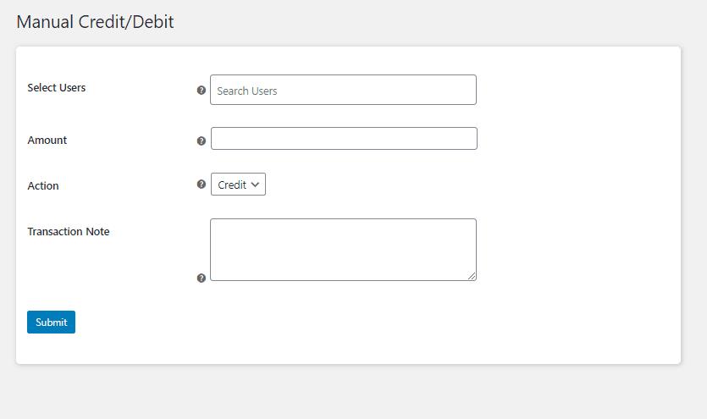The image size is (707, 419).
Task: Click the word Credit in the select box
Action: tap(232, 185)
